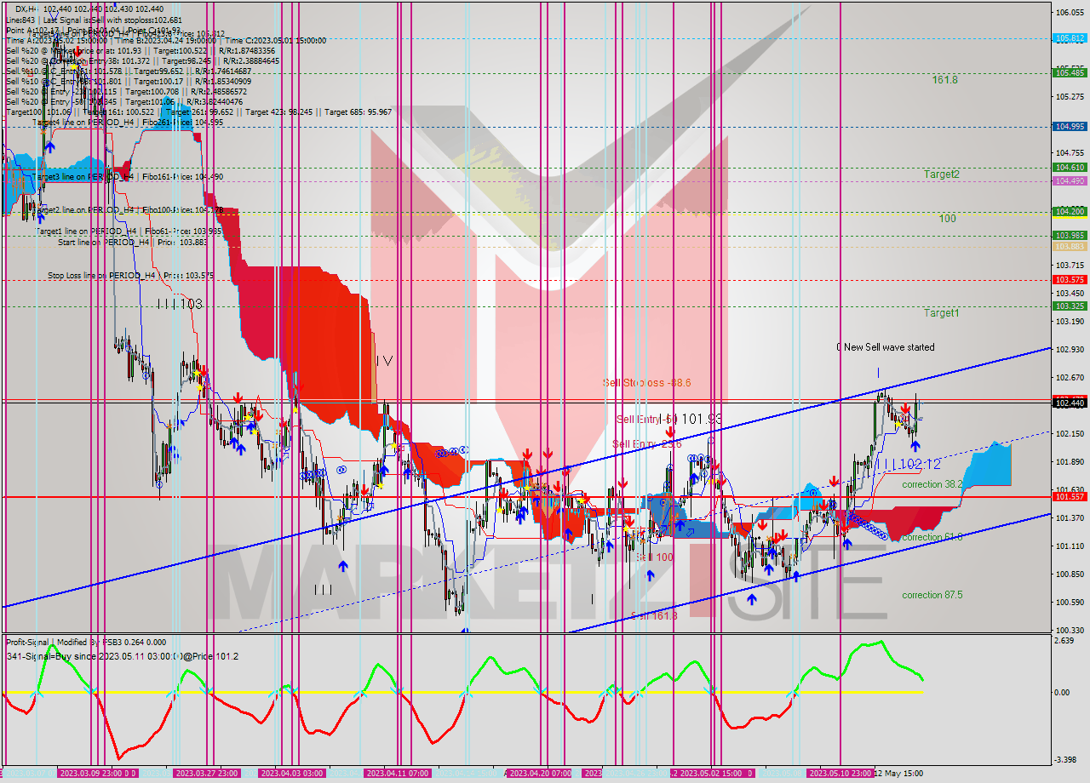The width and height of the screenshot is (1090, 783).
Task: Select the 2023.05.02 15:00 date marker
Action: (711, 773)
